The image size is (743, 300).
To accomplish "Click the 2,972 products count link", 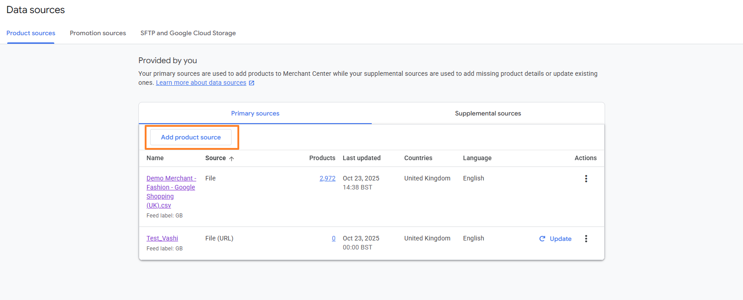I will [x=327, y=178].
